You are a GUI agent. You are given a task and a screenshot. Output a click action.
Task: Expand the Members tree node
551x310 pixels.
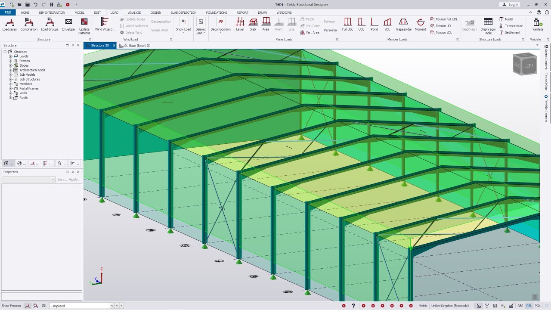tap(10, 84)
